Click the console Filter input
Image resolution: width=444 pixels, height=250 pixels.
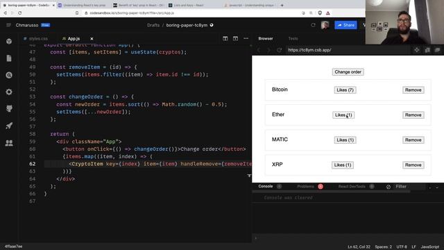pos(409,187)
